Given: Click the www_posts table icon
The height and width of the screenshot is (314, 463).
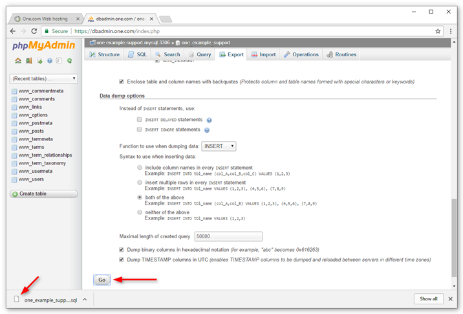Looking at the screenshot, I should click(x=14, y=131).
